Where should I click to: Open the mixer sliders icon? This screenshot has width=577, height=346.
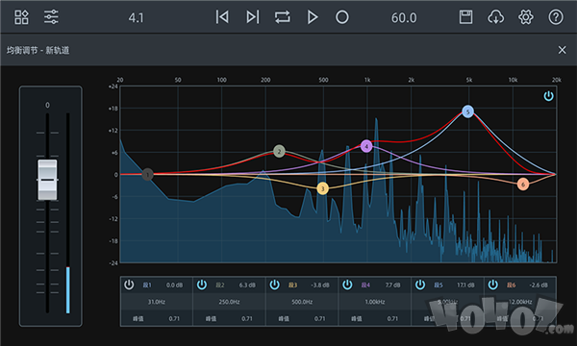(x=51, y=17)
